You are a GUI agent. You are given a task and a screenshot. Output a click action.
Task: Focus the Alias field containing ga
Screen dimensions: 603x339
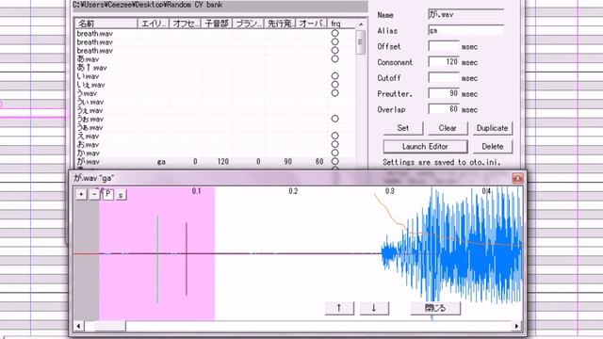(465, 30)
